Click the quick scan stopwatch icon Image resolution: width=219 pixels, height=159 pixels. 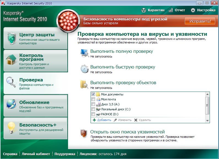point(85,69)
